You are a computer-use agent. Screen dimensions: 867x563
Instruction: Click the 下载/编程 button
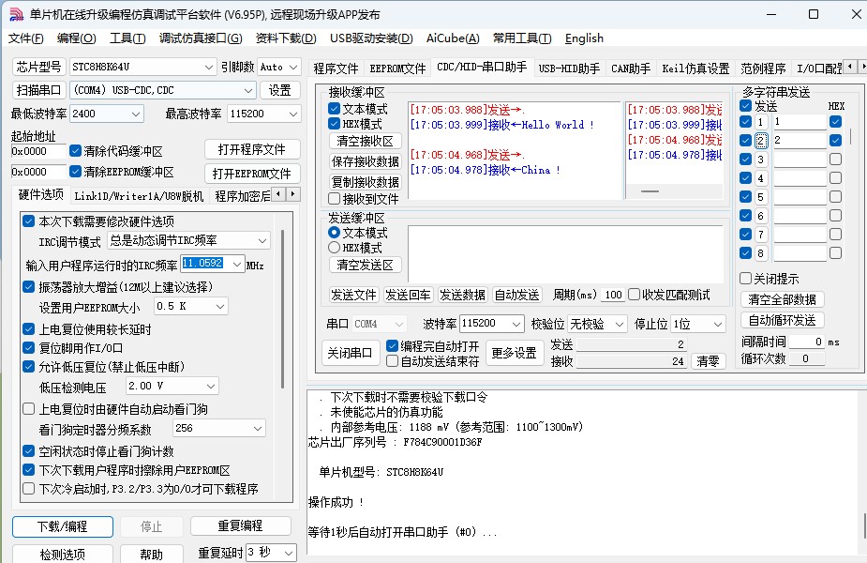tap(63, 526)
